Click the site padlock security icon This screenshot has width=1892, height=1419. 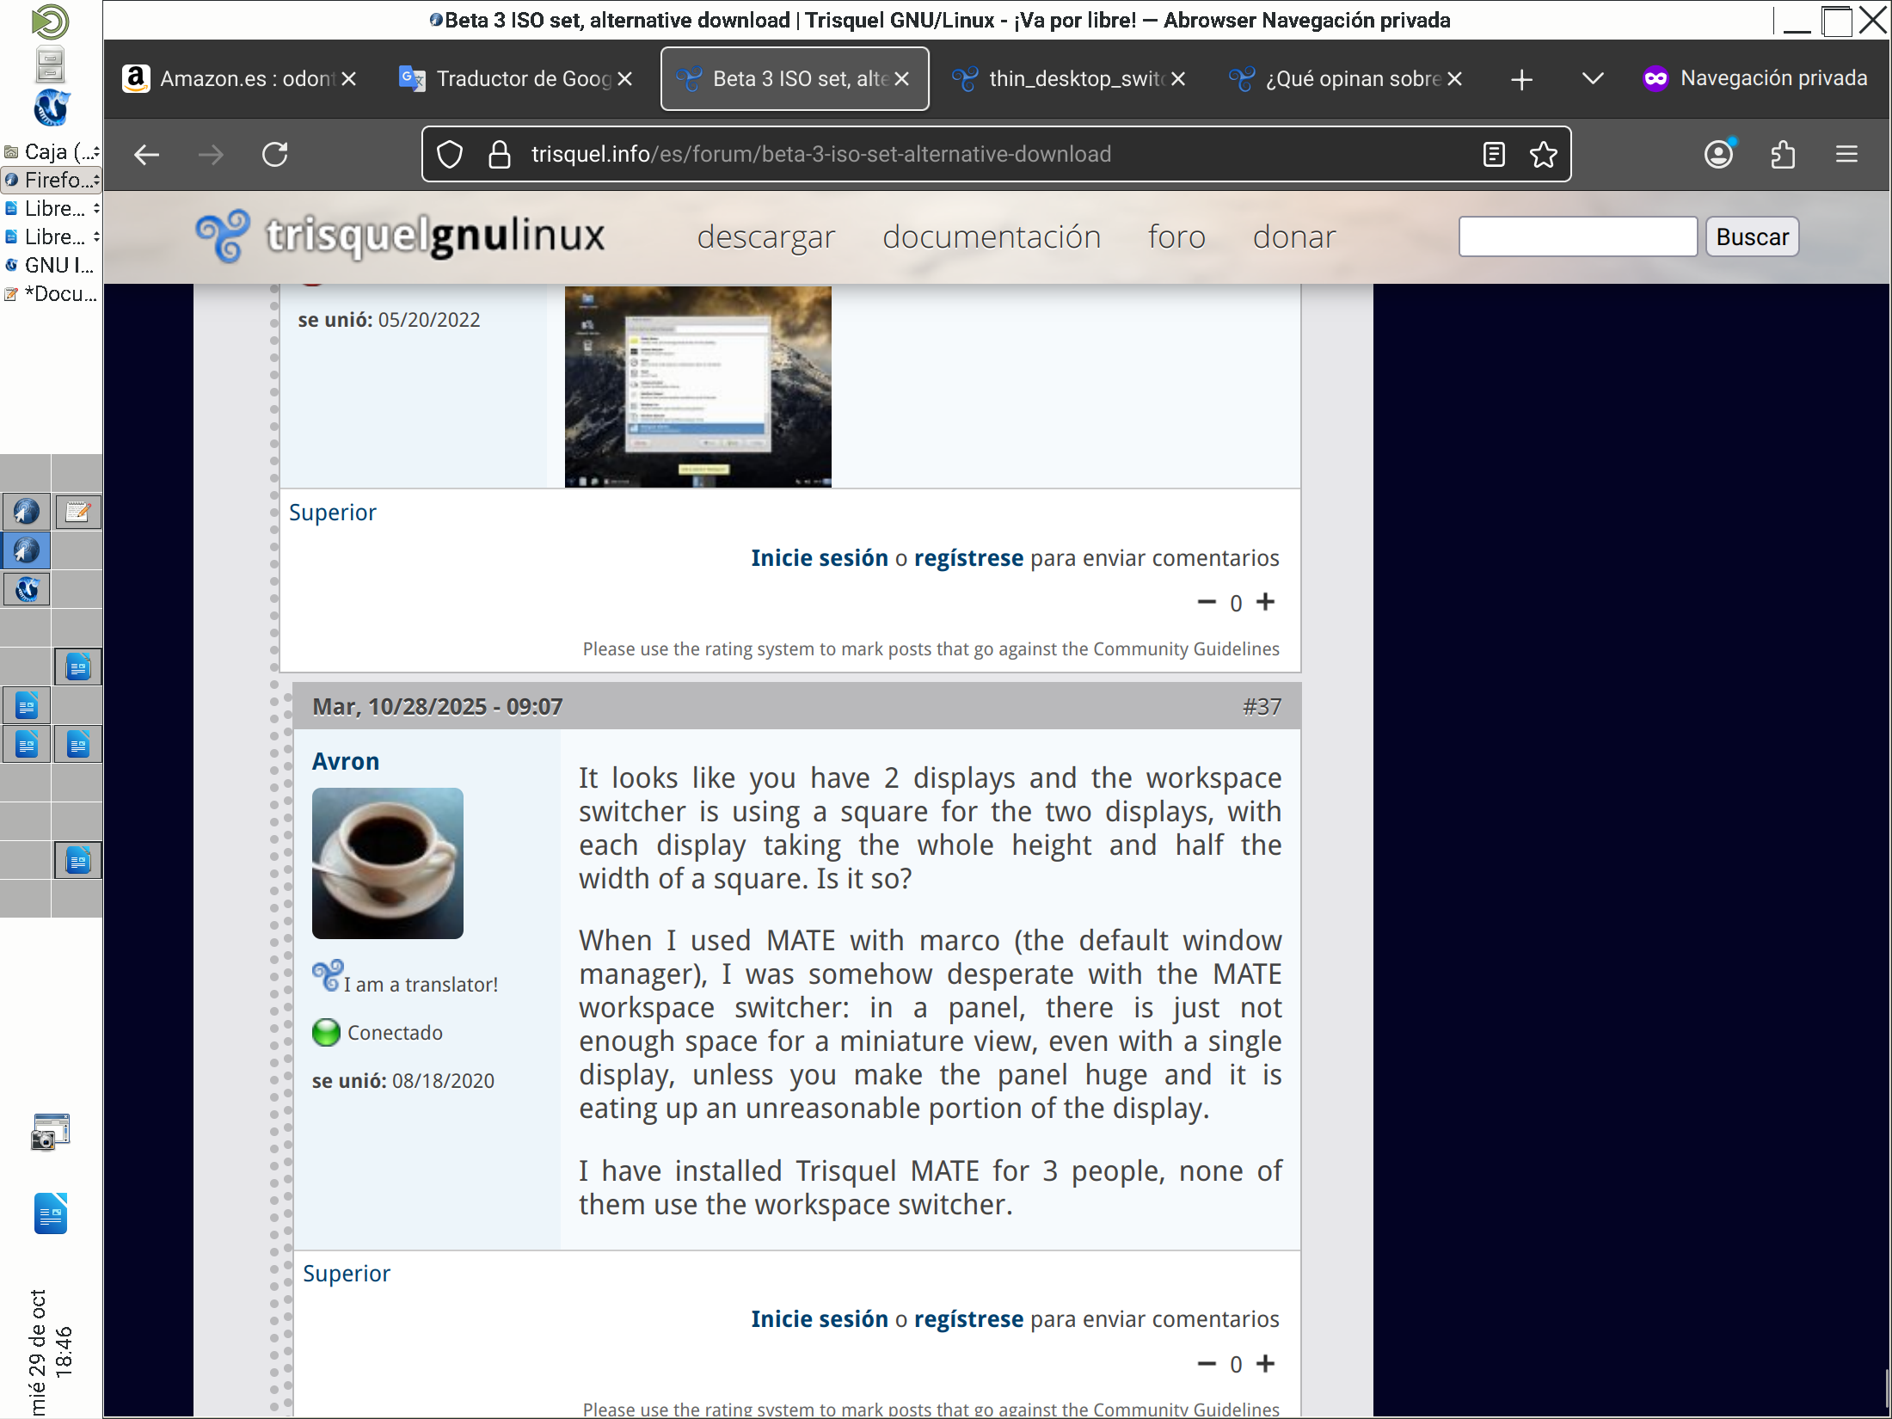pyautogui.click(x=500, y=155)
